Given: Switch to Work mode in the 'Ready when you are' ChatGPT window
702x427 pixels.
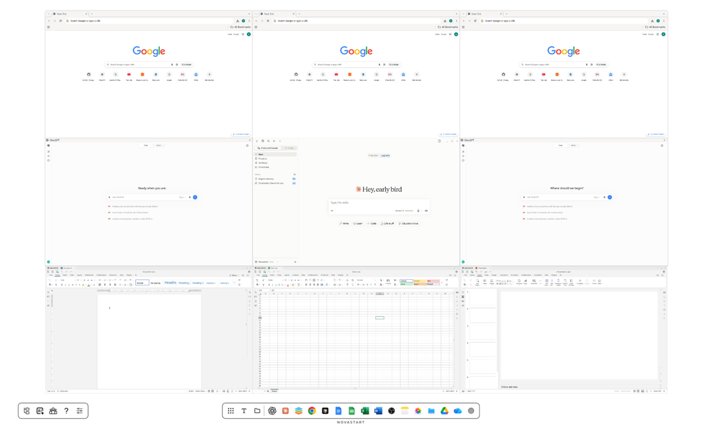Looking at the screenshot, I should (x=159, y=145).
